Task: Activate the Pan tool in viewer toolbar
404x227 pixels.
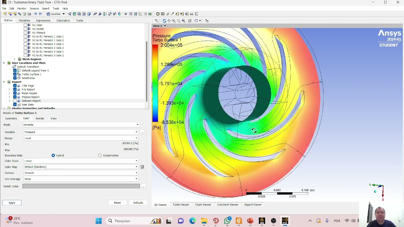Action: tap(169, 21)
